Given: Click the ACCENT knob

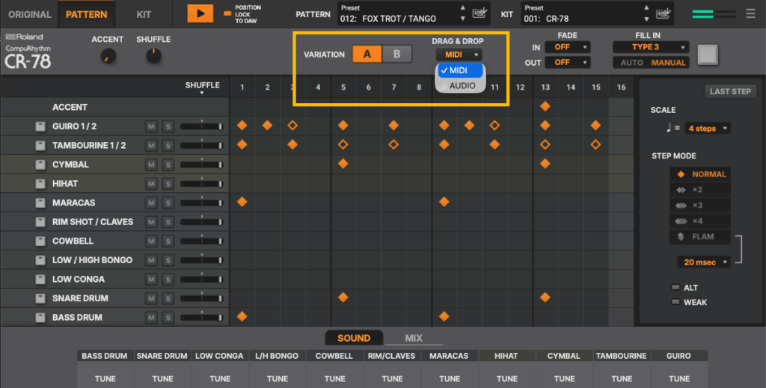Looking at the screenshot, I should (108, 56).
